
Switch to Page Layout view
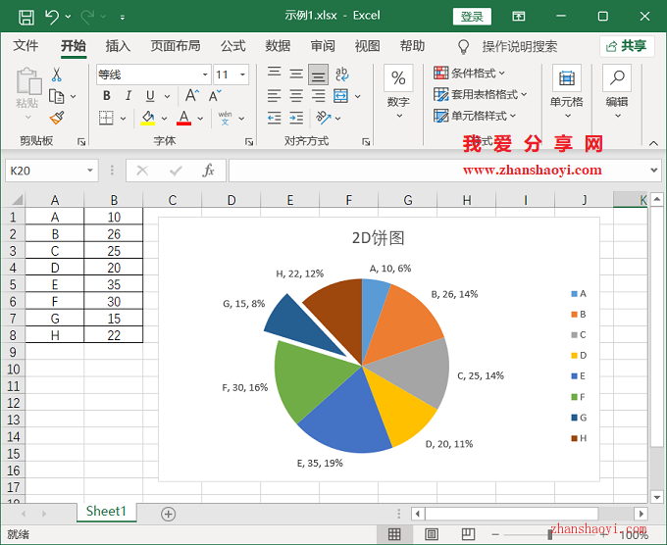(432, 534)
